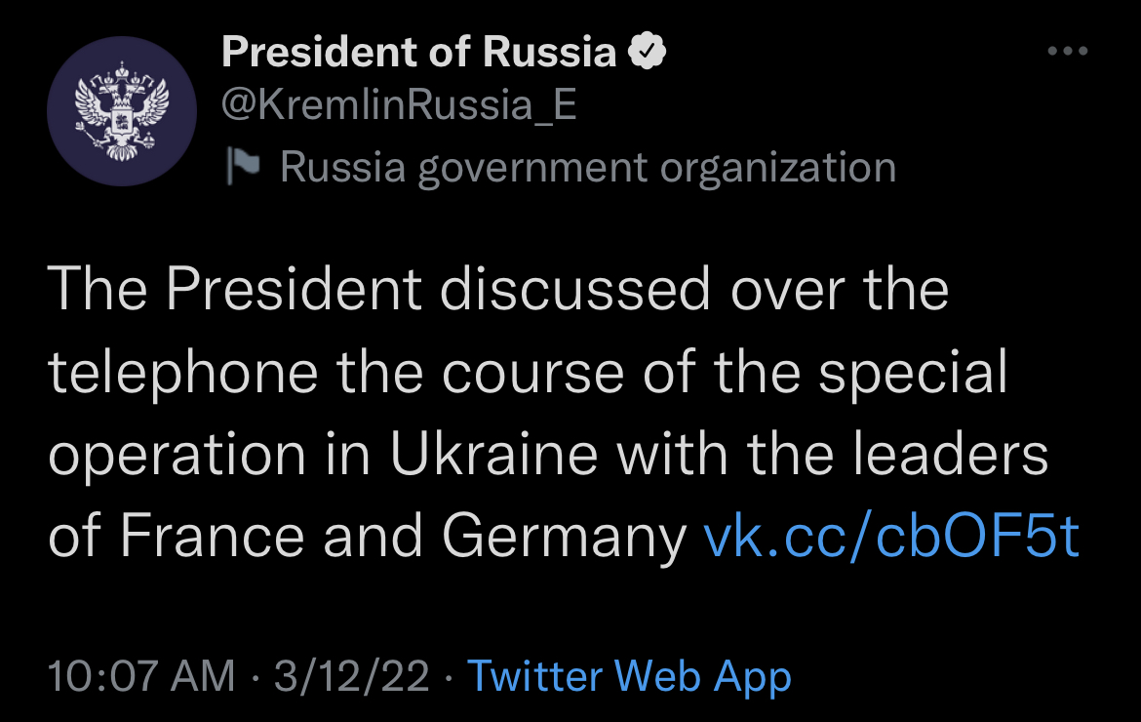Click the Russia government organization label

click(588, 168)
